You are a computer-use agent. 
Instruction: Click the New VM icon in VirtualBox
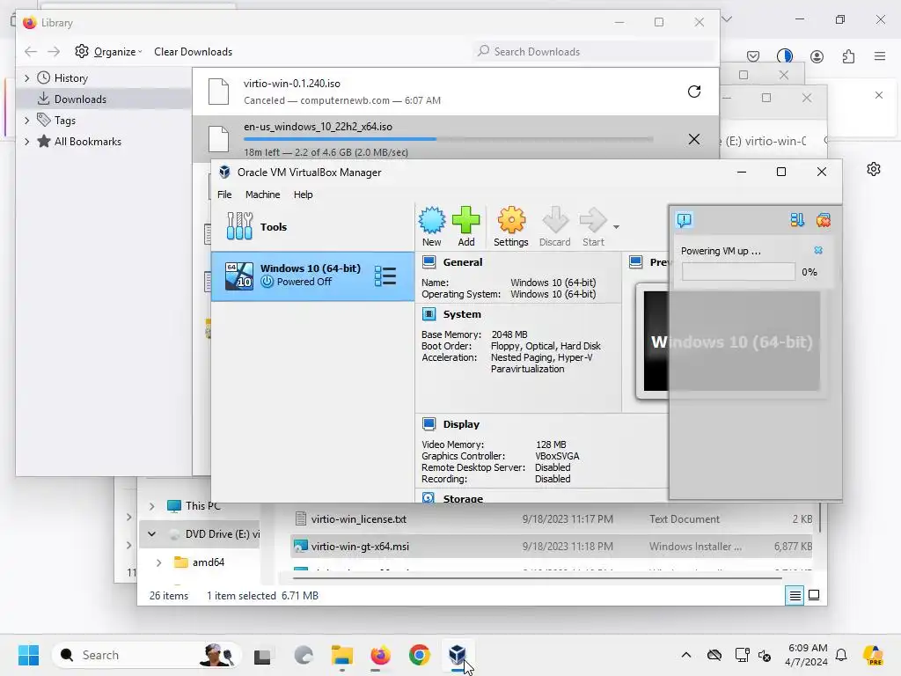431,226
